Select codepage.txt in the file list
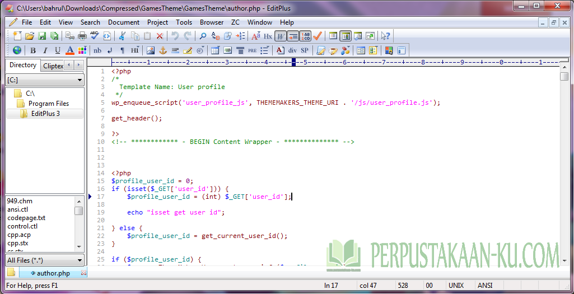574x294 pixels. (x=26, y=218)
